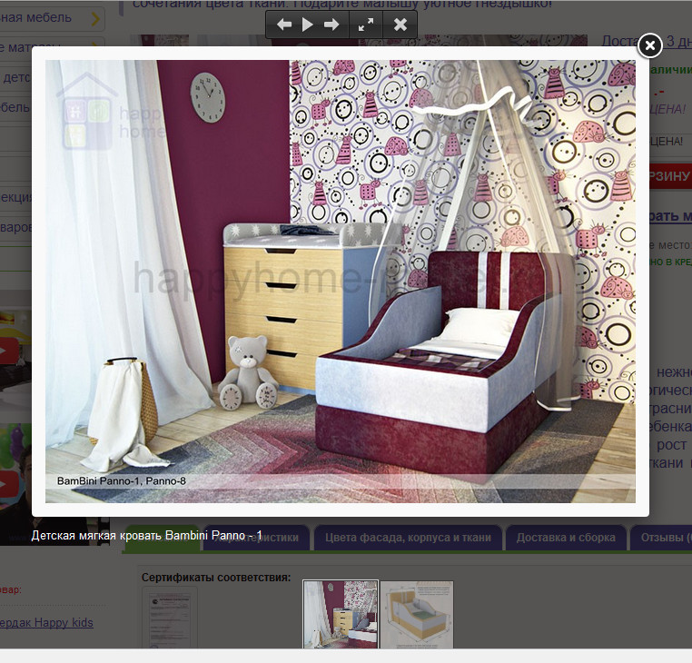Expand the 'мебель' sidebar category arrow

point(95,17)
